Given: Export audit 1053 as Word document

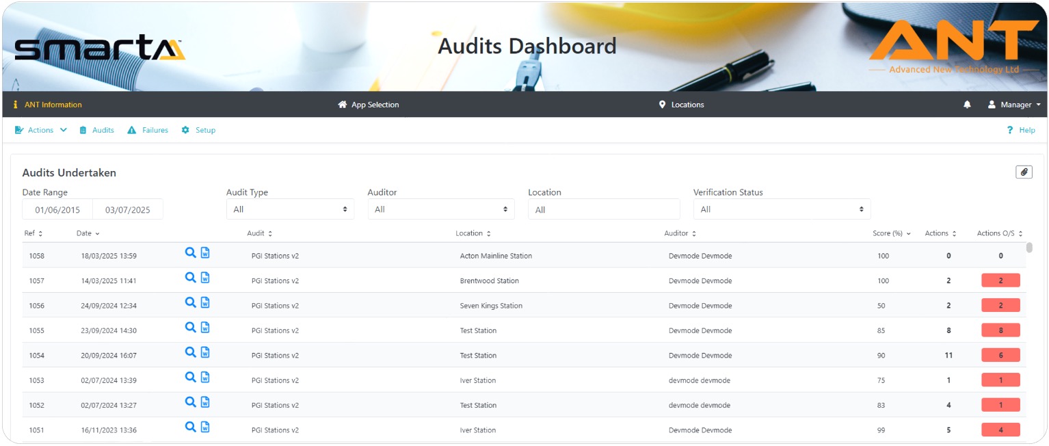Looking at the screenshot, I should click(x=205, y=378).
